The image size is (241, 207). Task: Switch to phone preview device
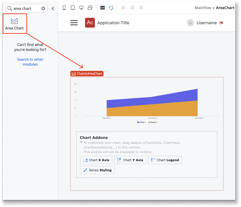coord(64,8)
